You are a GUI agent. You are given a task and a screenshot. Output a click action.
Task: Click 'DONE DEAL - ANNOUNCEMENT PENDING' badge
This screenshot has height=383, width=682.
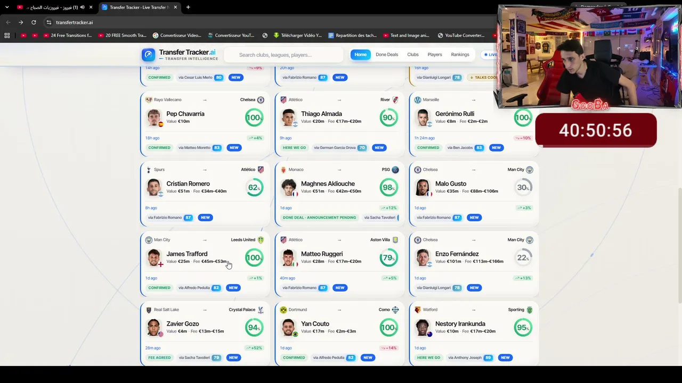[x=319, y=218]
